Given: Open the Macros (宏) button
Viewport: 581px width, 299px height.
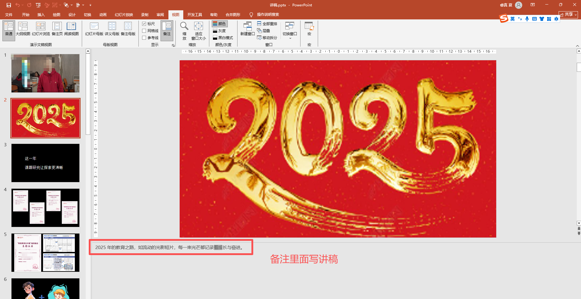Looking at the screenshot, I should 309,29.
